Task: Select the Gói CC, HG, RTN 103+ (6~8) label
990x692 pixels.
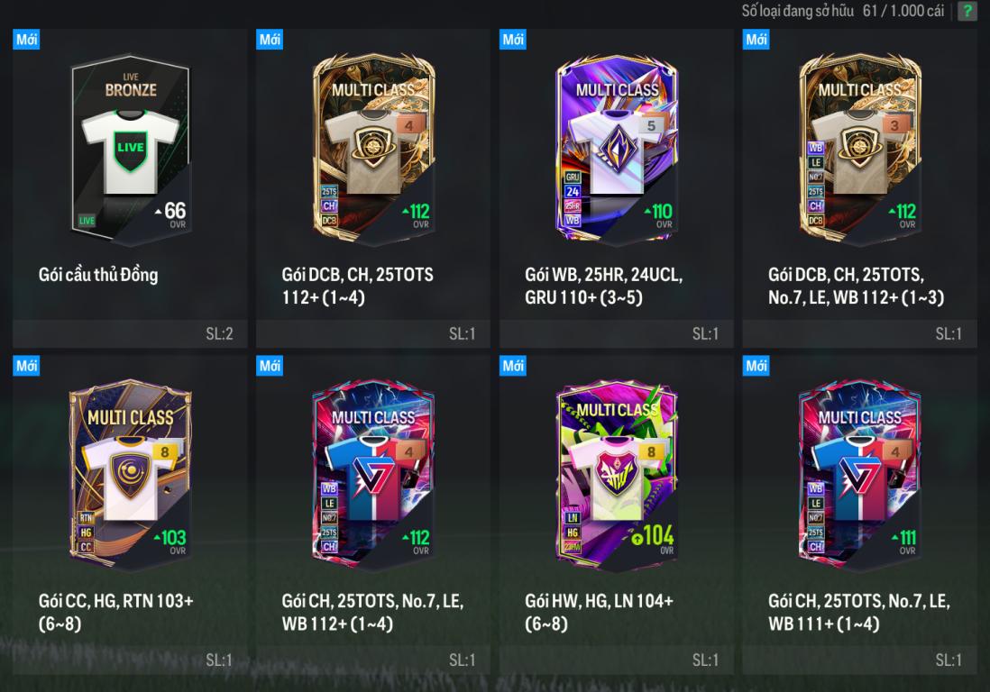Action: [x=115, y=612]
